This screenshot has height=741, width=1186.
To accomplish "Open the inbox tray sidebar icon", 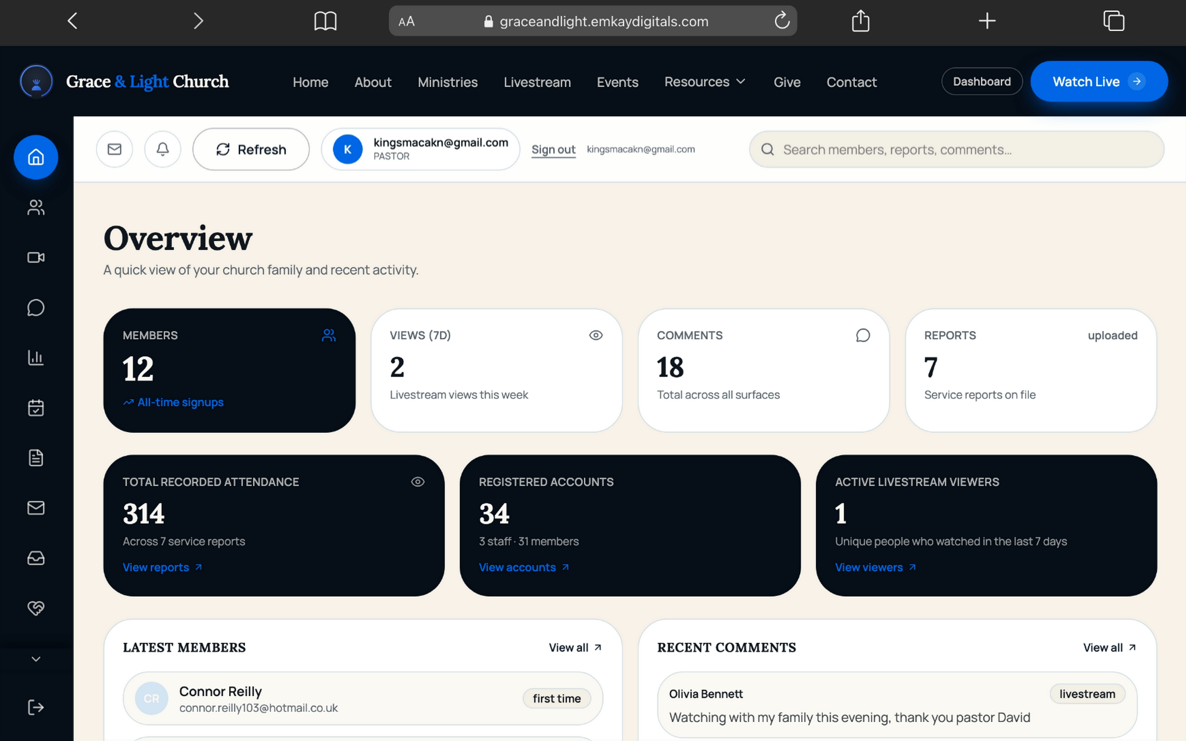I will click(36, 558).
